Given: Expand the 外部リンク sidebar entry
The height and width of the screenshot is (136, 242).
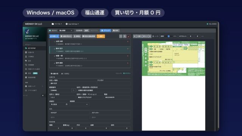Looking at the screenshot, I should pos(34,87).
